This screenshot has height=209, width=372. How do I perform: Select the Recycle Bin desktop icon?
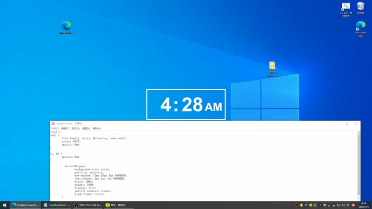click(x=361, y=8)
